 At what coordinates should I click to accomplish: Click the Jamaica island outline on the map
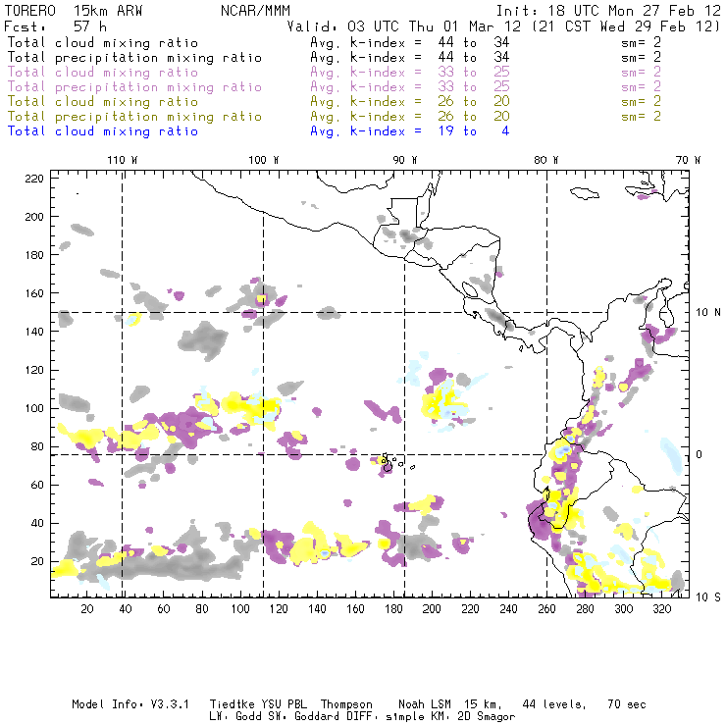click(x=585, y=193)
